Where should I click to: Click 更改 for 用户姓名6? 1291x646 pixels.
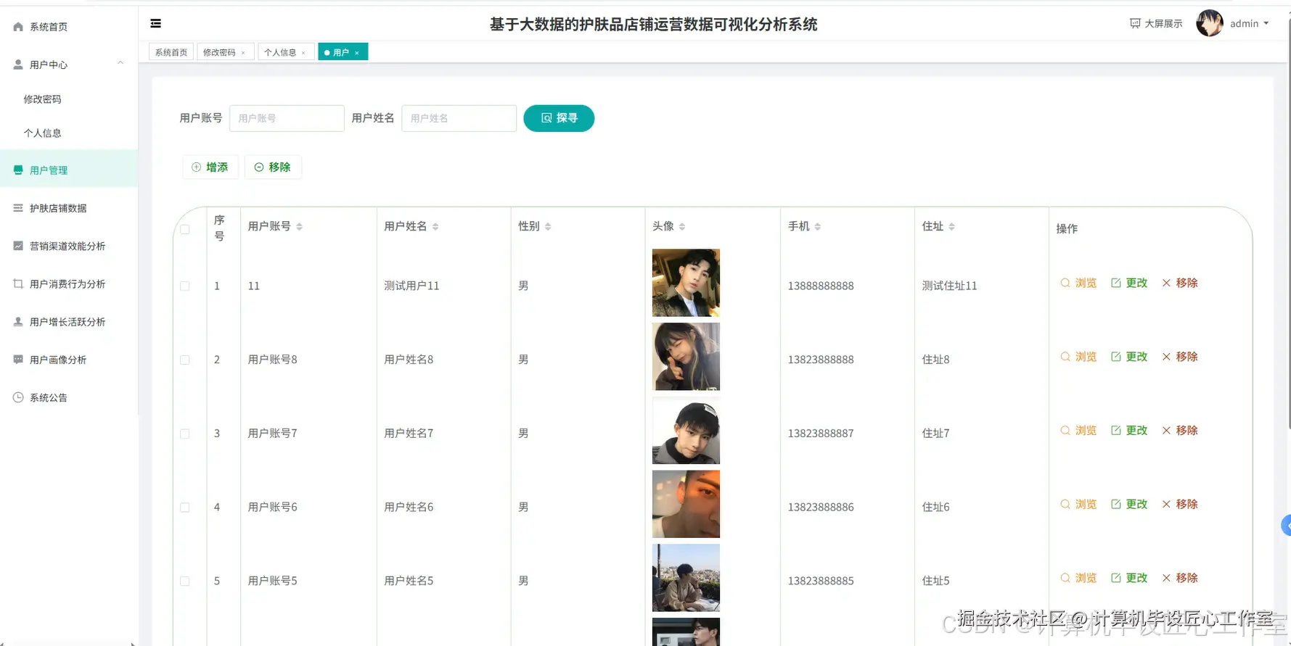(x=1129, y=504)
